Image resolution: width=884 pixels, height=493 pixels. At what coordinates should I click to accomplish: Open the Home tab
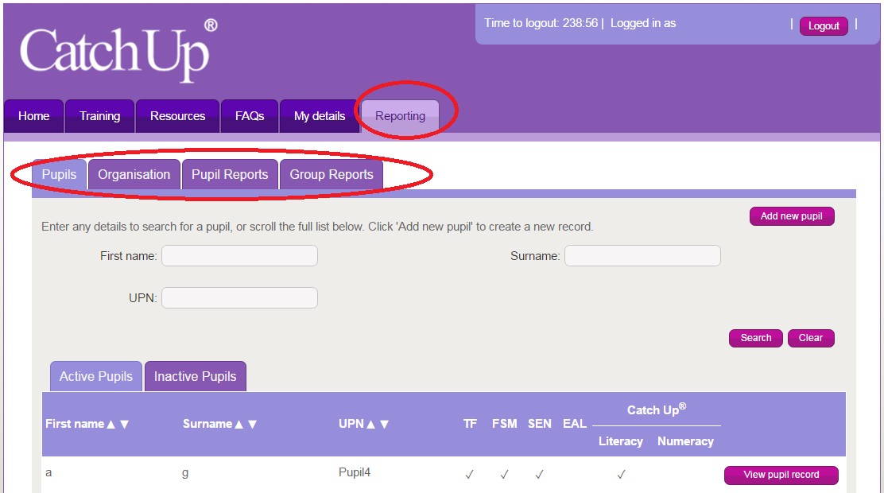point(34,116)
